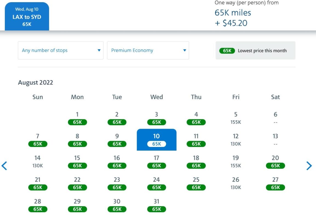Choose August 14 showing 130K miles
The width and height of the screenshot is (316, 219).
[x=38, y=166]
